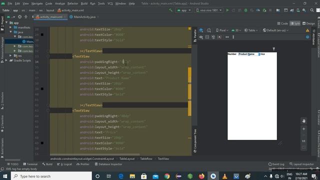
Task: Change preview orientation with rotate icon
Action: point(209,30)
